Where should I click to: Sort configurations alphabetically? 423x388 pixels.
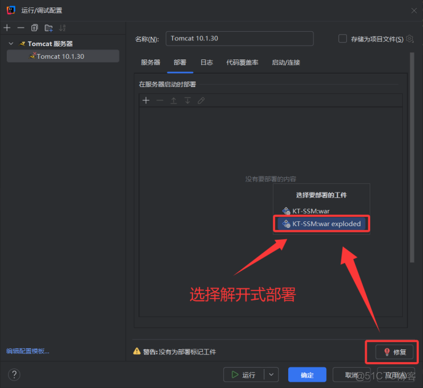(63, 28)
